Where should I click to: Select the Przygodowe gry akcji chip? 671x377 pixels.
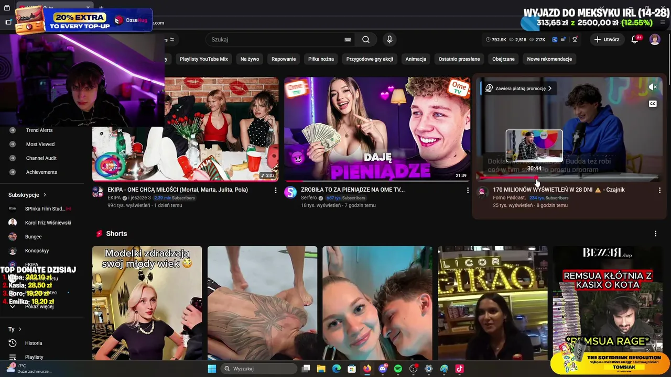click(370, 59)
